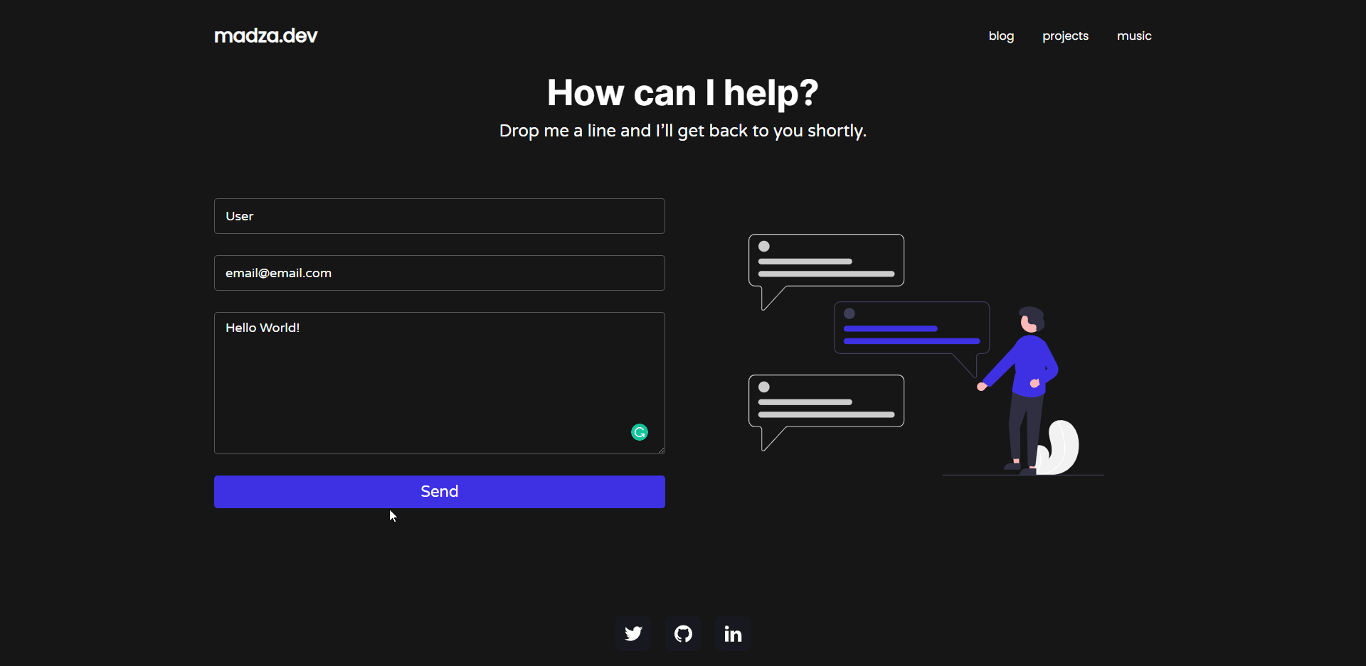Screen dimensions: 1366x666
Task: Open the LinkedIn profile icon
Action: (x=733, y=633)
